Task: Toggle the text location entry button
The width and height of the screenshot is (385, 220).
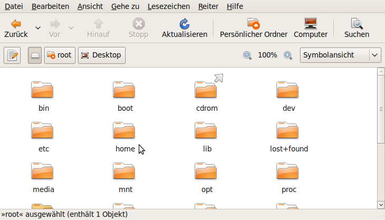Action: (12, 55)
